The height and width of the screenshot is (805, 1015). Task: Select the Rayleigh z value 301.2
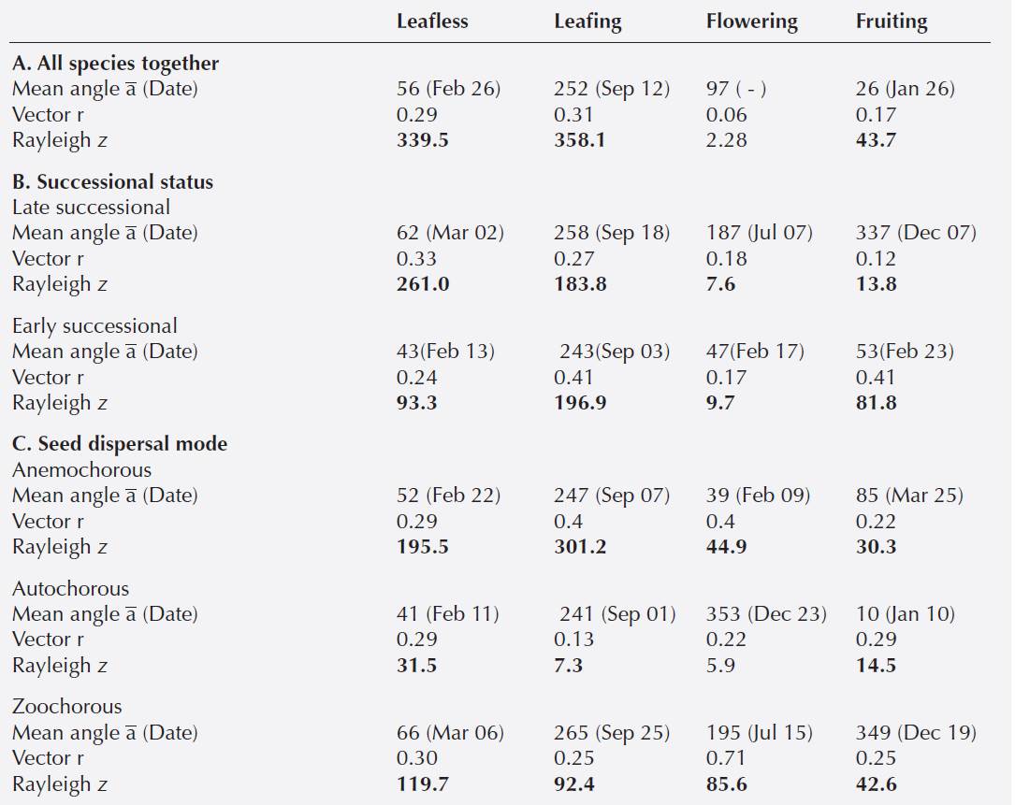coord(580,547)
